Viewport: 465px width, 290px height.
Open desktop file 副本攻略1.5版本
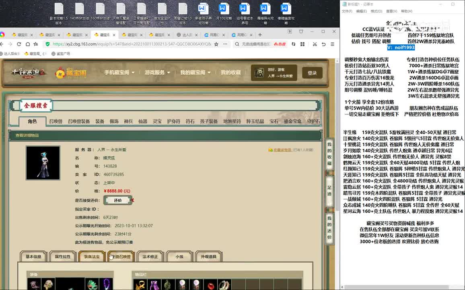(59, 14)
